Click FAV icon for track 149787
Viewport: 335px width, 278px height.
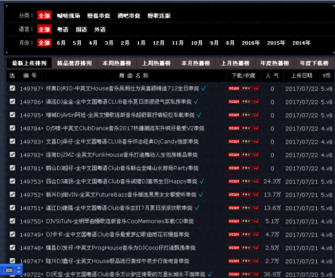click(x=246, y=88)
